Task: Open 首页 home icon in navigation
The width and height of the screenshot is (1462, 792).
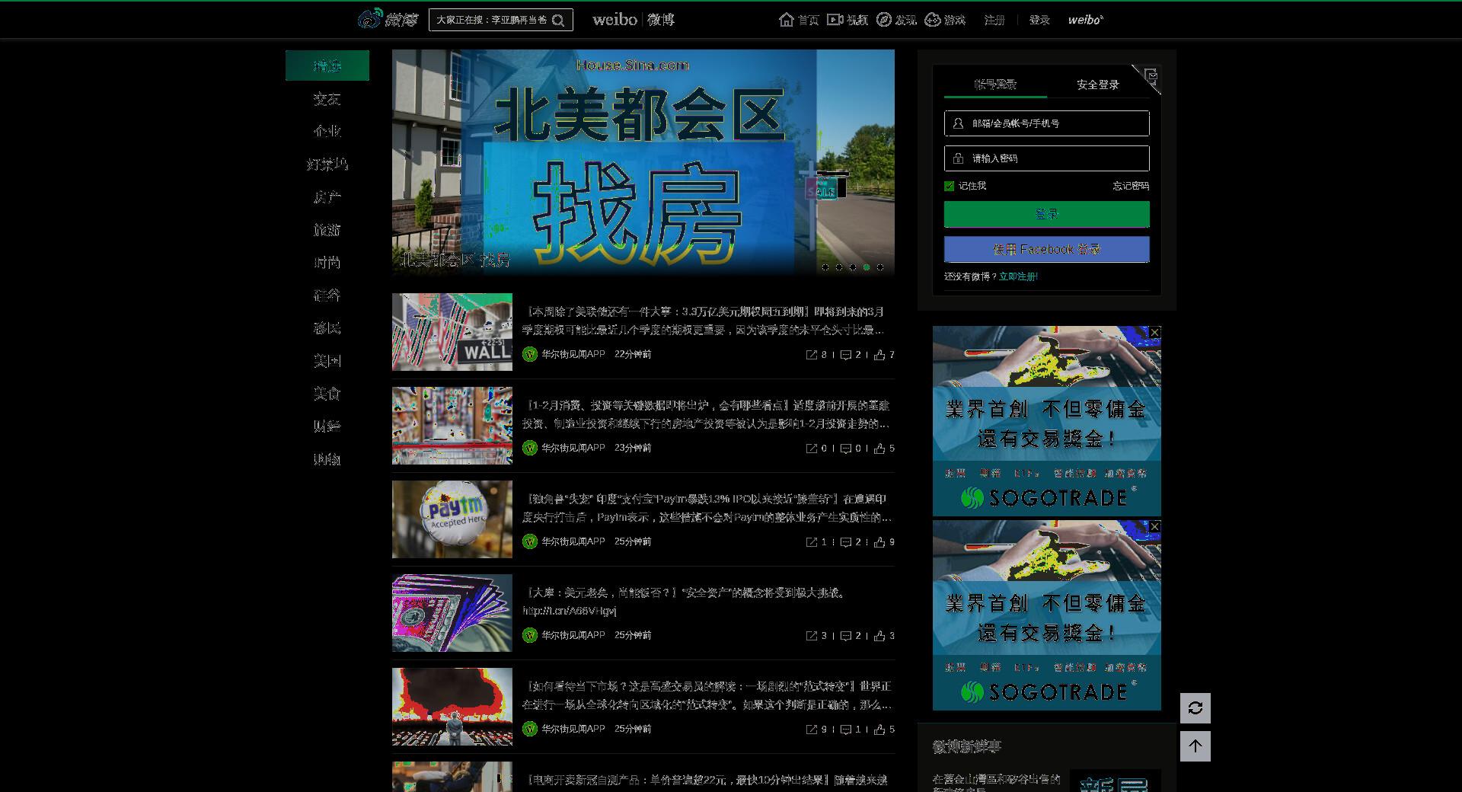Action: 787,20
